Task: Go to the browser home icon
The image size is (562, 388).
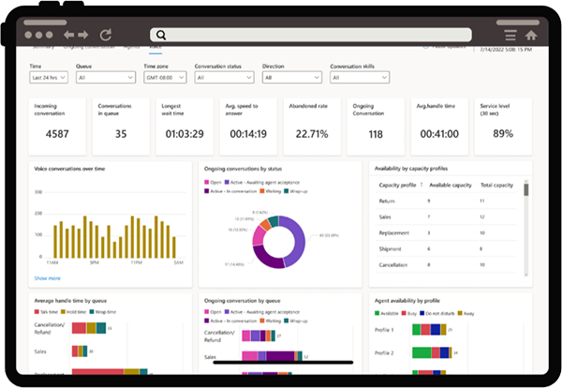Action: (531, 36)
